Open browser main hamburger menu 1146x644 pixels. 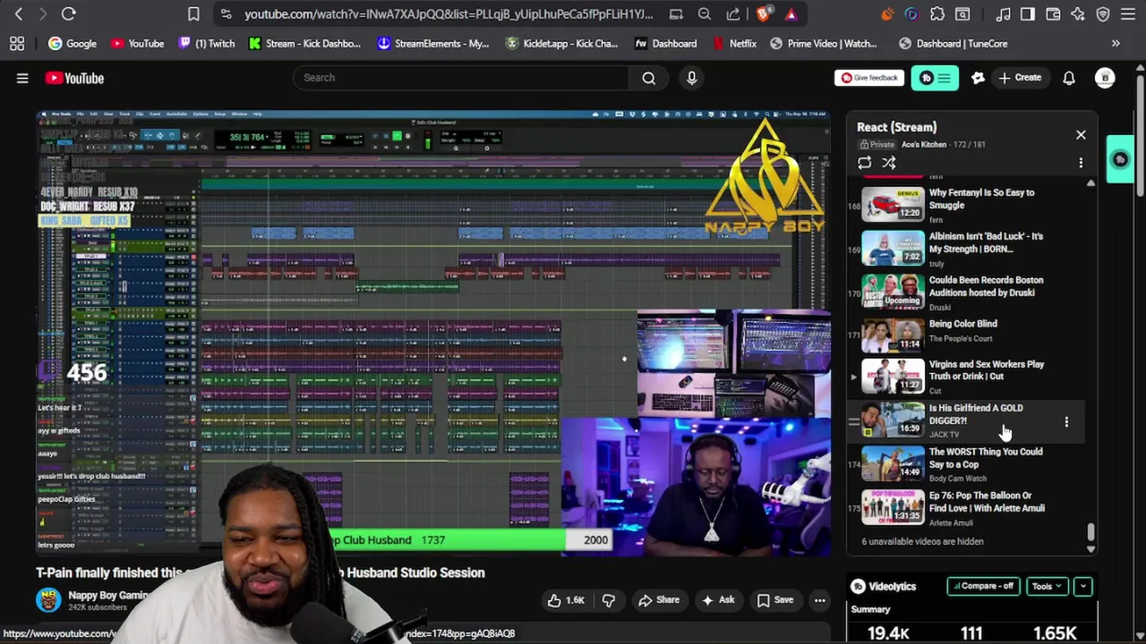tap(1128, 14)
